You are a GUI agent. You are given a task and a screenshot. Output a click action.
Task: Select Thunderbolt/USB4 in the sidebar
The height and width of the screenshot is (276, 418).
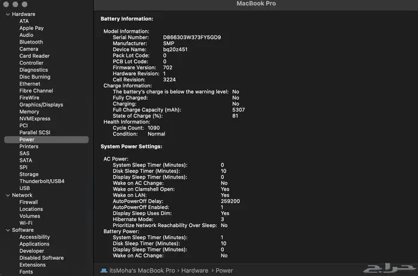[42, 181]
